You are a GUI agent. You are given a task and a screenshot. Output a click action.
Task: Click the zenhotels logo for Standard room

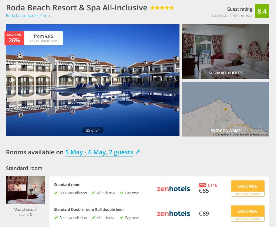click(x=173, y=189)
